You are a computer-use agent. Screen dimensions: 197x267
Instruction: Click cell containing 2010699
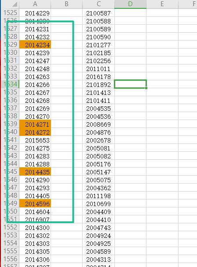click(98, 203)
